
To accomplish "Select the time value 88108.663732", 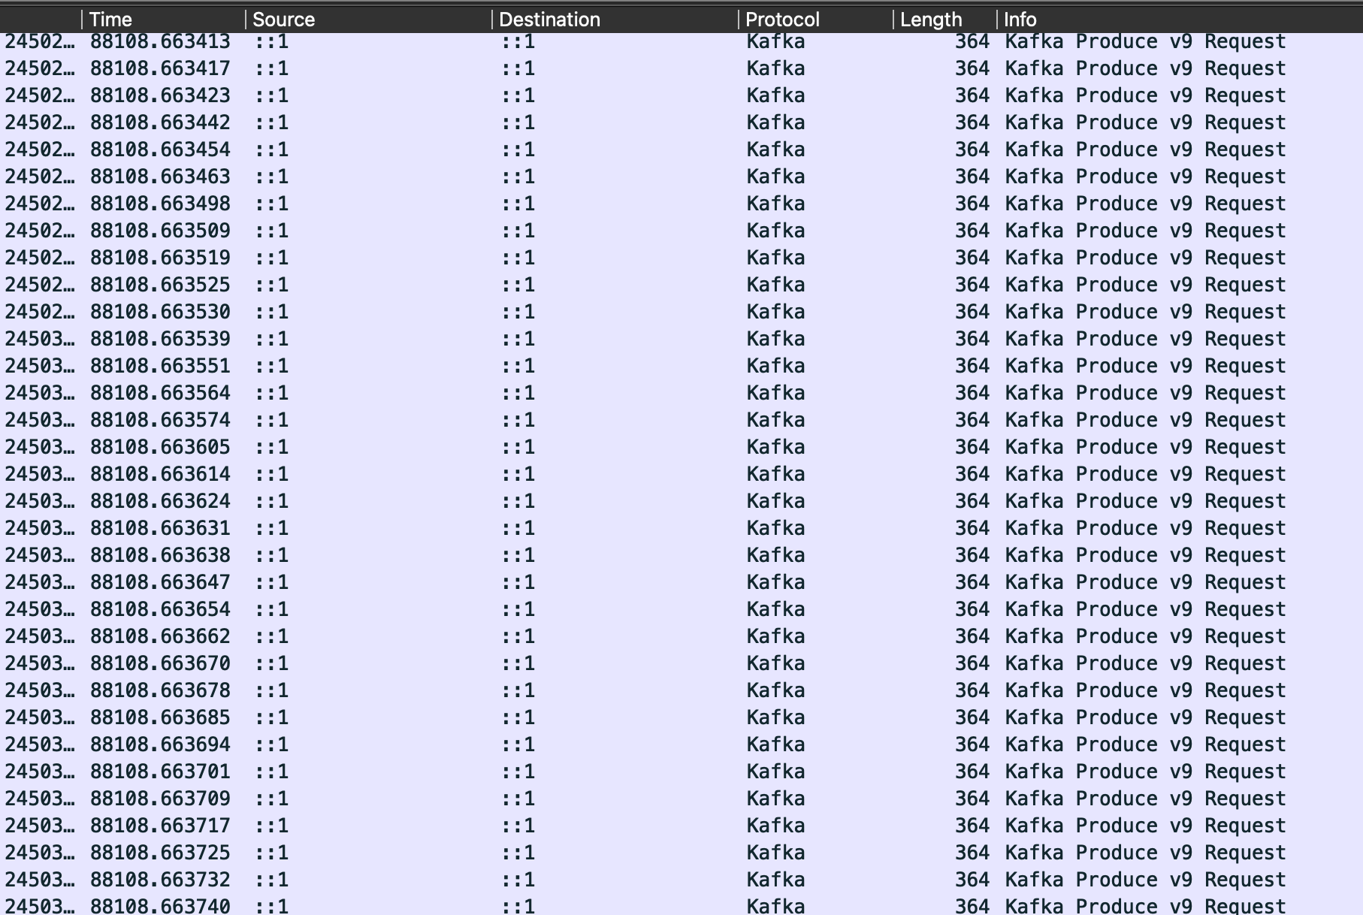I will 160,880.
